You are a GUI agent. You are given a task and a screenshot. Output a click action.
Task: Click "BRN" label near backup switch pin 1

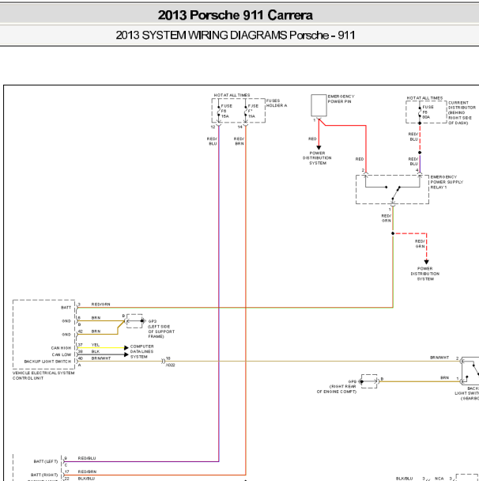click(445, 378)
